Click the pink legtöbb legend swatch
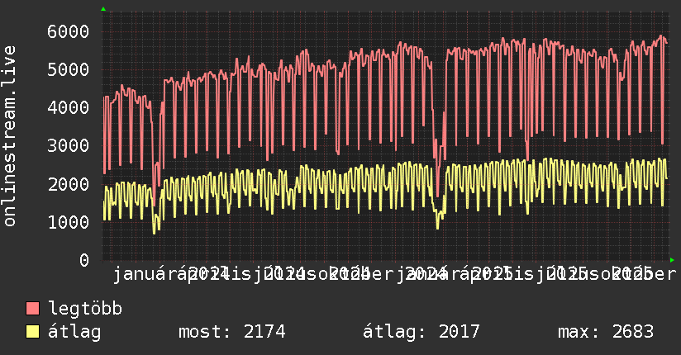 point(32,308)
